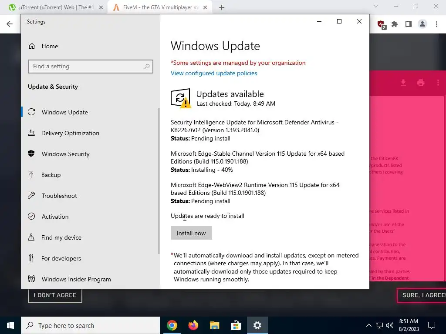
Task: Open Troubleshoot section
Action: click(x=59, y=196)
